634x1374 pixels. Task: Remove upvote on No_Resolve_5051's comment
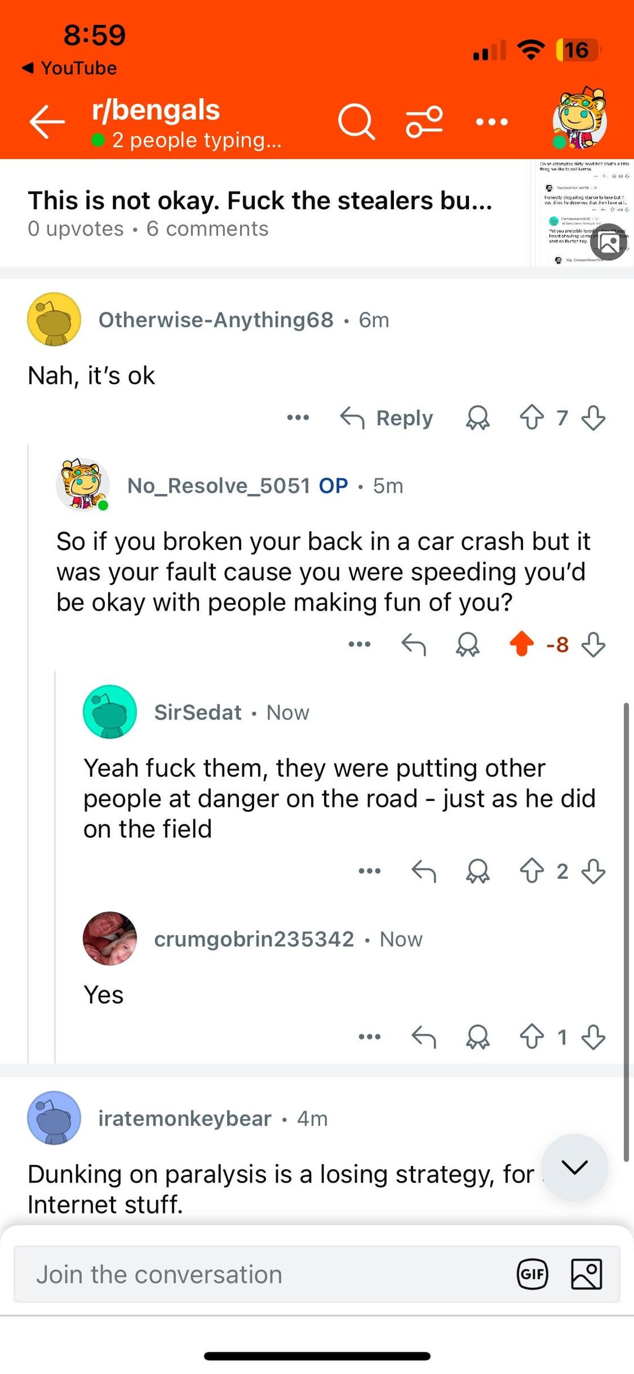coord(521,644)
